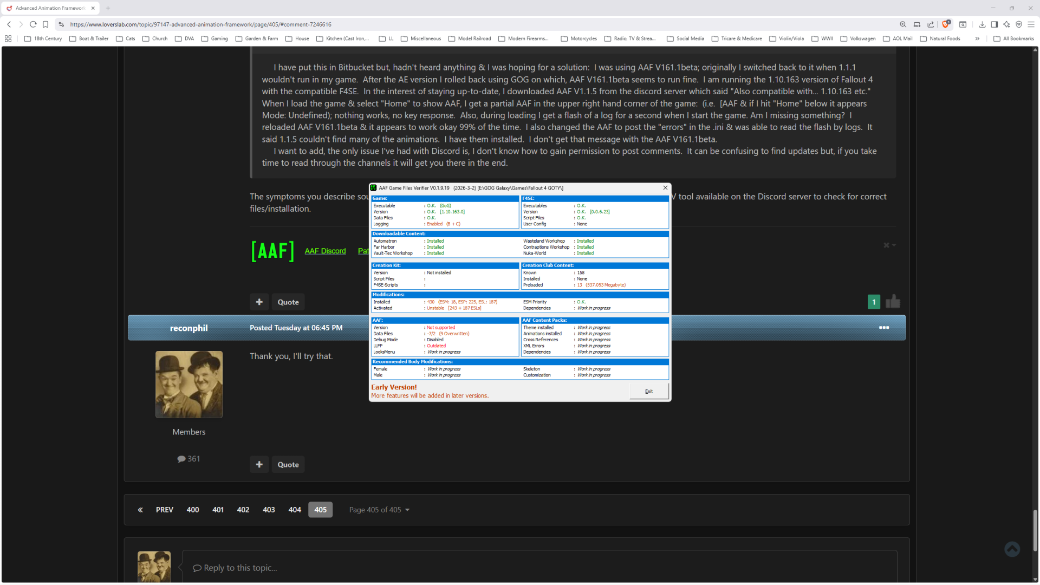Open the House bookmark folder
This screenshot has height=585, width=1040.
(297, 38)
